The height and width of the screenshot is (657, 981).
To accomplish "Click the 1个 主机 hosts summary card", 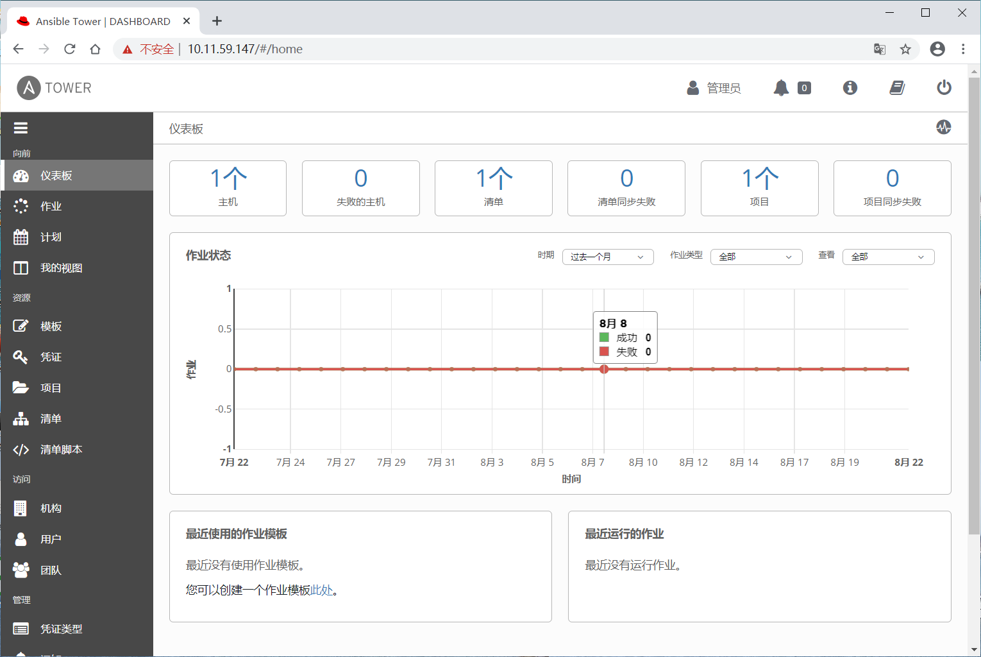I will pyautogui.click(x=228, y=188).
